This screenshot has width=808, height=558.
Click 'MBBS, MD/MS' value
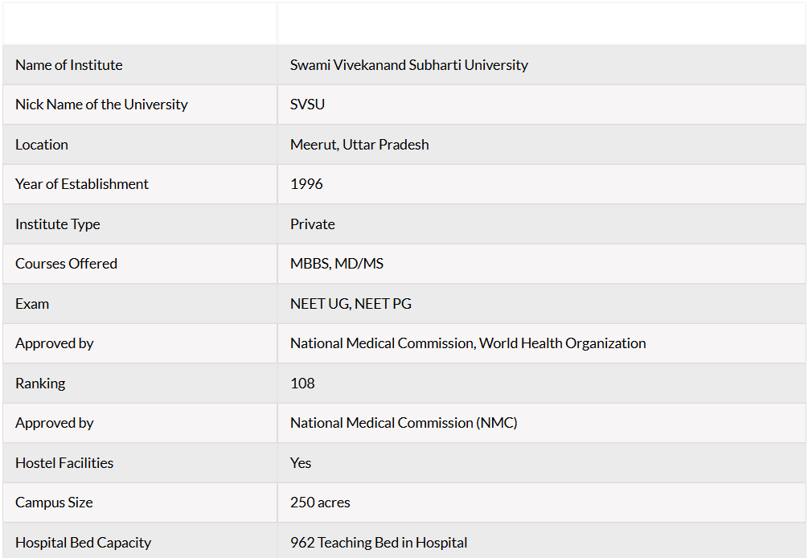coord(337,264)
